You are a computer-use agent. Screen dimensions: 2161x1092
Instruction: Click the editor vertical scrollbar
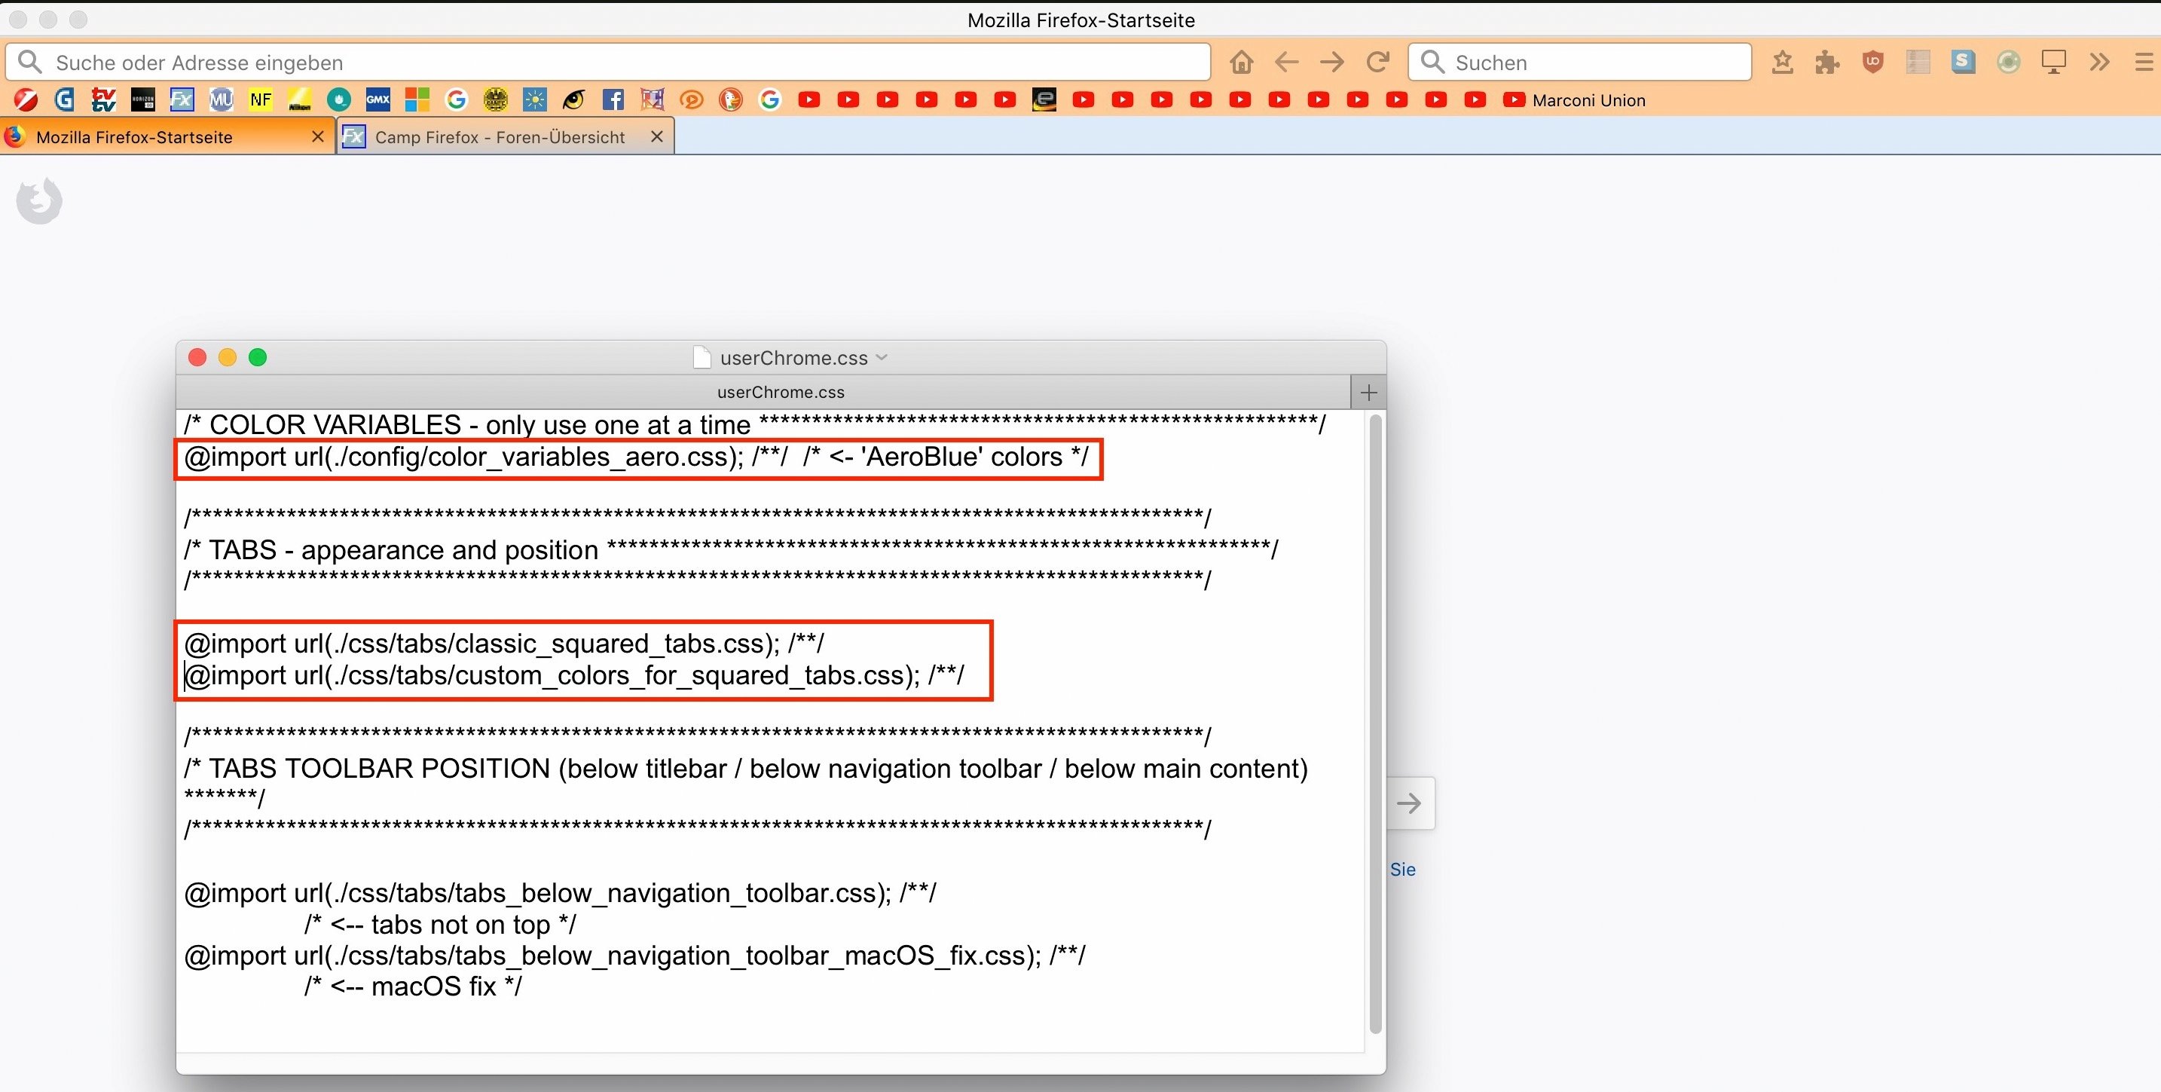coord(1374,722)
